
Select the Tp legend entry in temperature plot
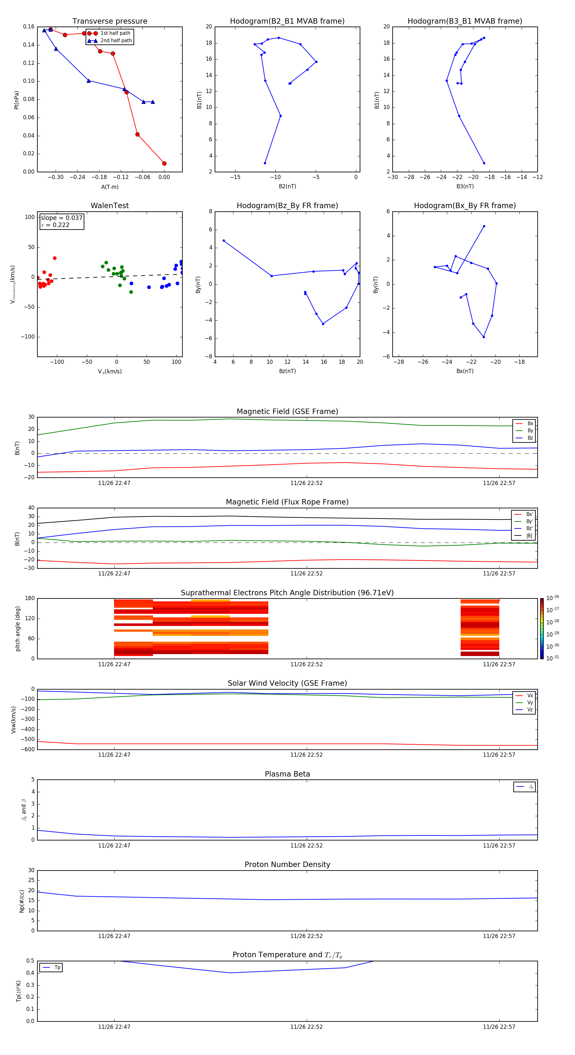(51, 967)
